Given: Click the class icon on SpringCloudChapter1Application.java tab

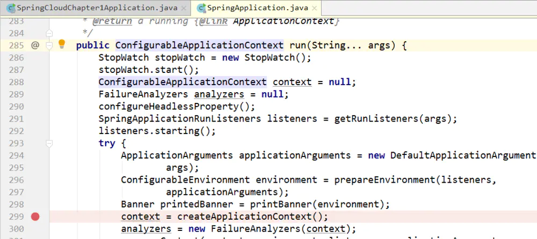Looking at the screenshot, I should [11, 8].
